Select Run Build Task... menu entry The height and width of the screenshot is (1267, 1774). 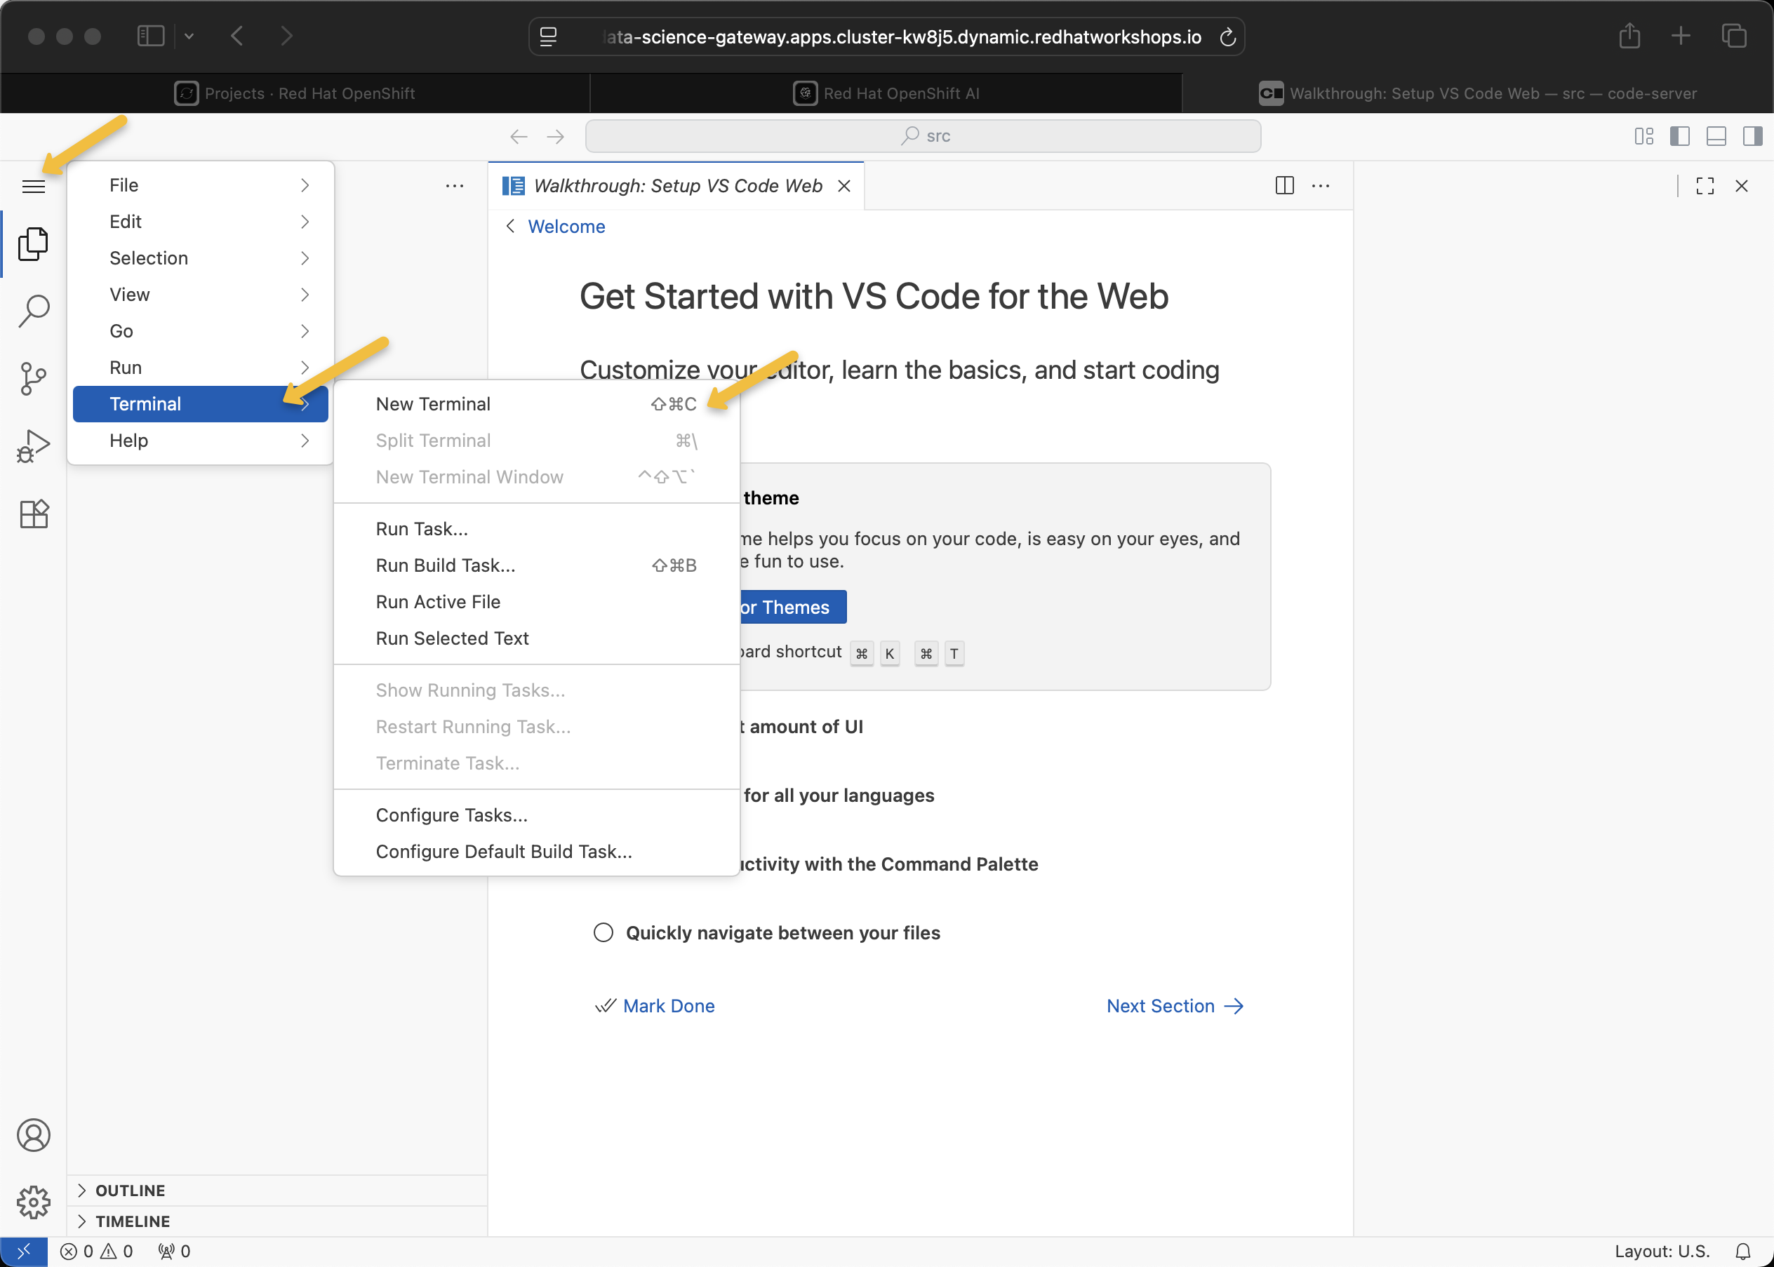446,565
